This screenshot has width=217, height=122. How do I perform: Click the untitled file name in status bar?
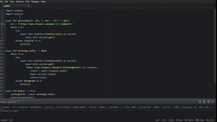point(4,120)
